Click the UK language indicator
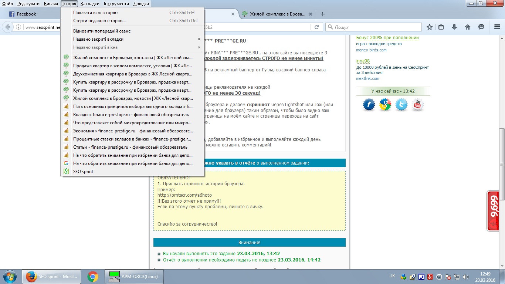This screenshot has height=284, width=505. [x=392, y=276]
